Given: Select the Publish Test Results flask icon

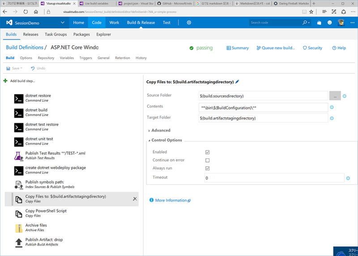Looking at the screenshot, I should coord(19,156).
